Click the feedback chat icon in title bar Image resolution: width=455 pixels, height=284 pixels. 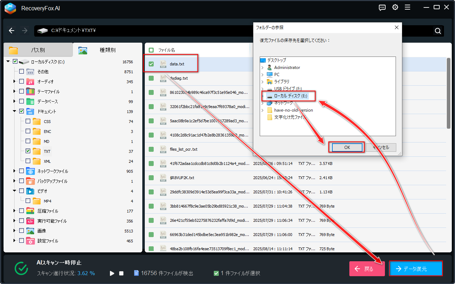[382, 7]
